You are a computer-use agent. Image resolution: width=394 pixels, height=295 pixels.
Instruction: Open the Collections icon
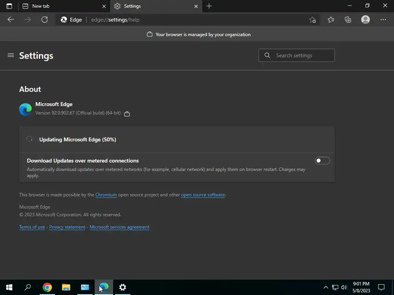click(x=348, y=20)
